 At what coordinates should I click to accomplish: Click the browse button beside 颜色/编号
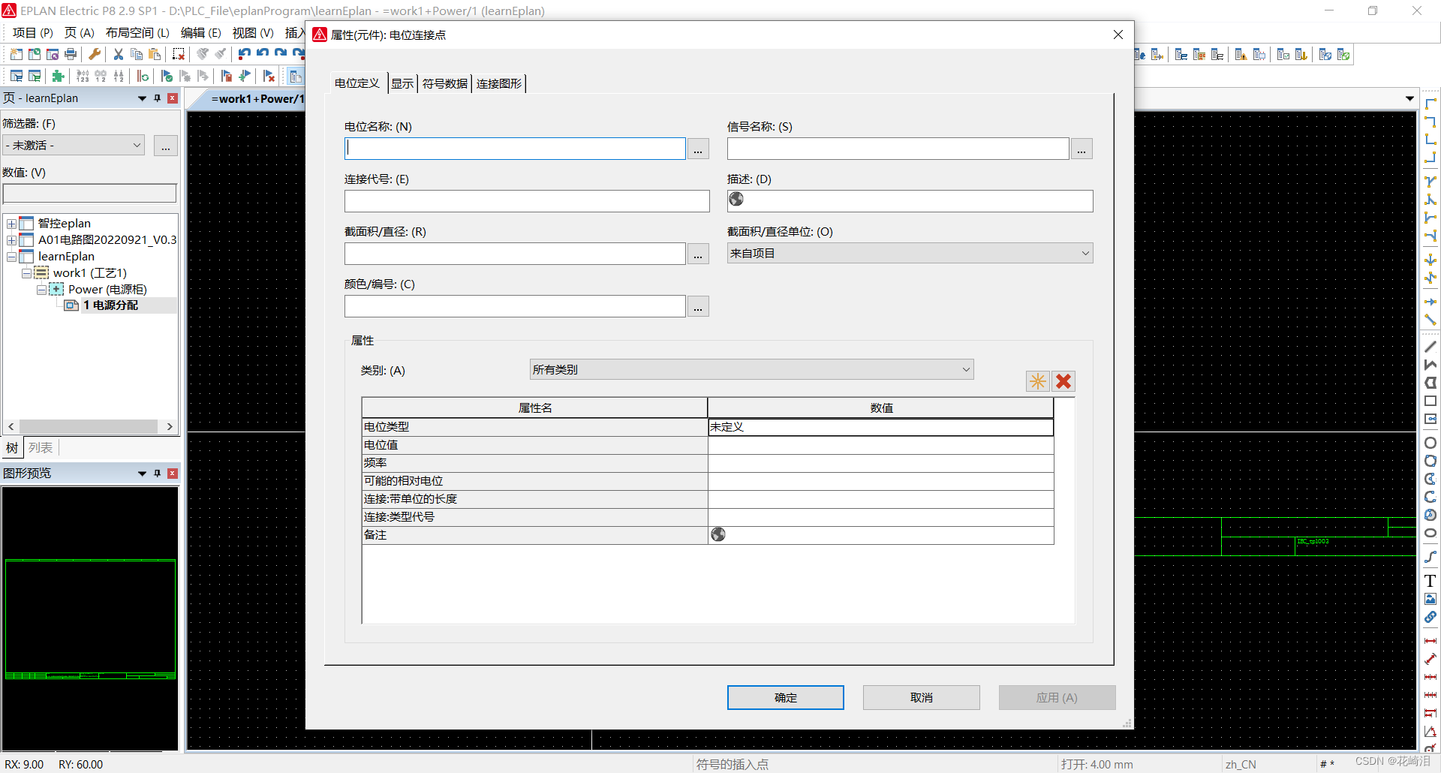(x=698, y=307)
